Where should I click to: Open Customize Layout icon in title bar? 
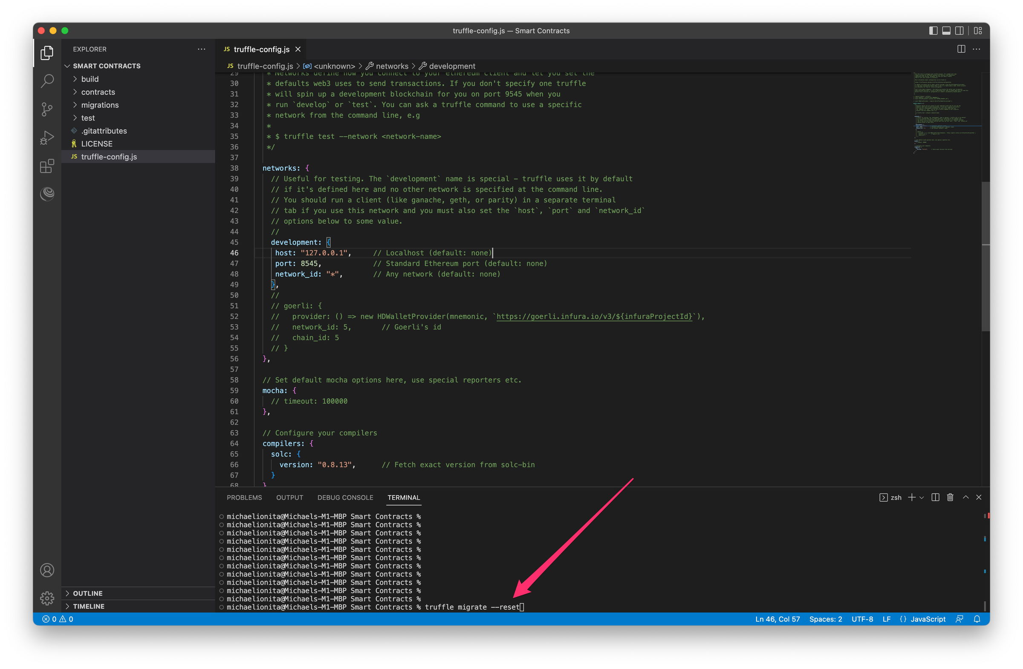978,31
